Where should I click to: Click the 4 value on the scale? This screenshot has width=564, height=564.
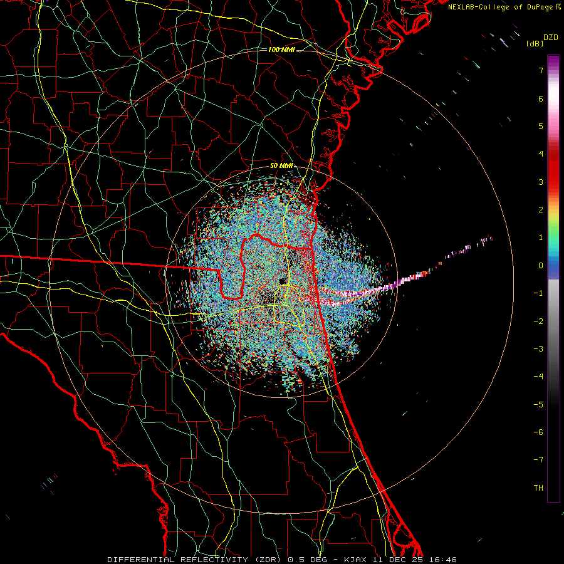coord(541,154)
